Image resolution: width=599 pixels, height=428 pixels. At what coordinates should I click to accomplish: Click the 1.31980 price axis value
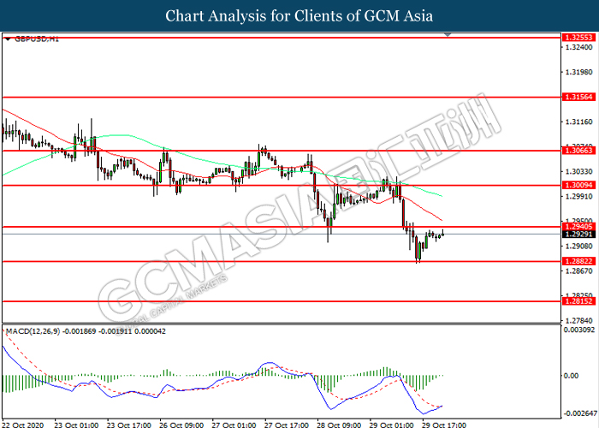[x=578, y=72]
